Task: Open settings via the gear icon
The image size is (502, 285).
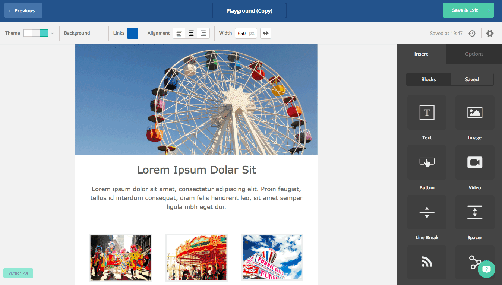Action: (x=490, y=33)
